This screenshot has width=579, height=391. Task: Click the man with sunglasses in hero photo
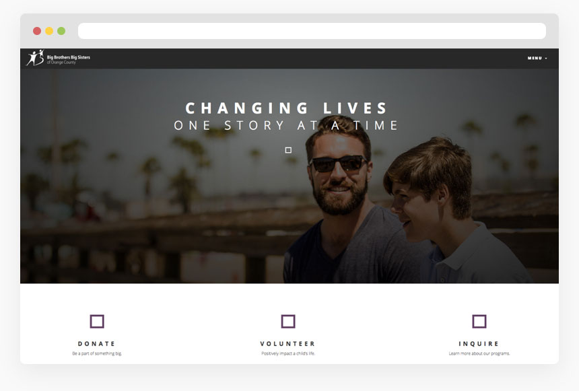[x=338, y=182]
